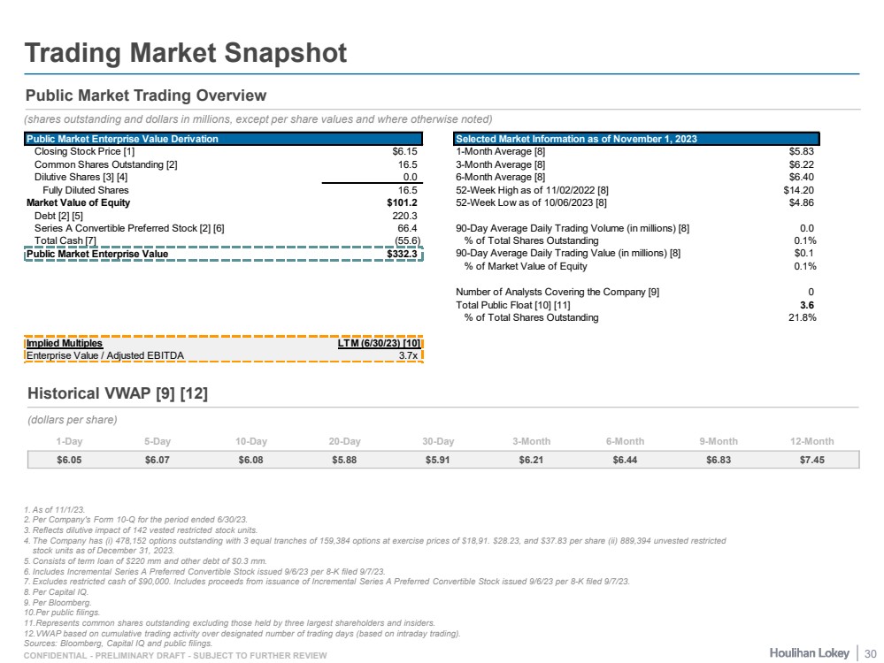
Task: Click the $7.45 12-Month VWAP value
Action: [x=811, y=460]
